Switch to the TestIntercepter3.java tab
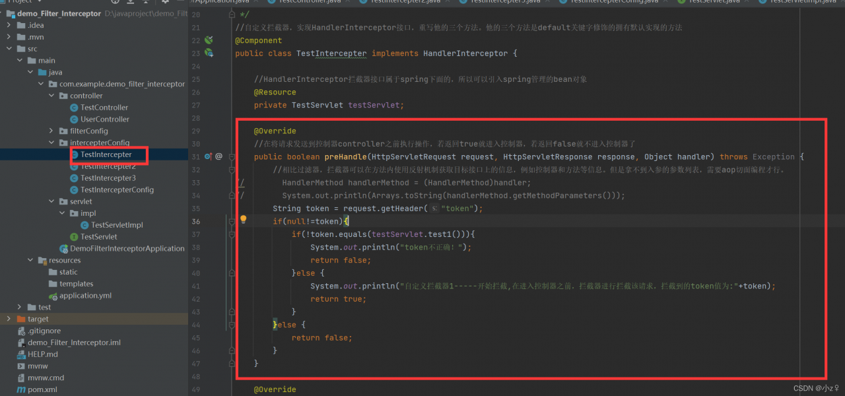The image size is (845, 396). (504, 2)
